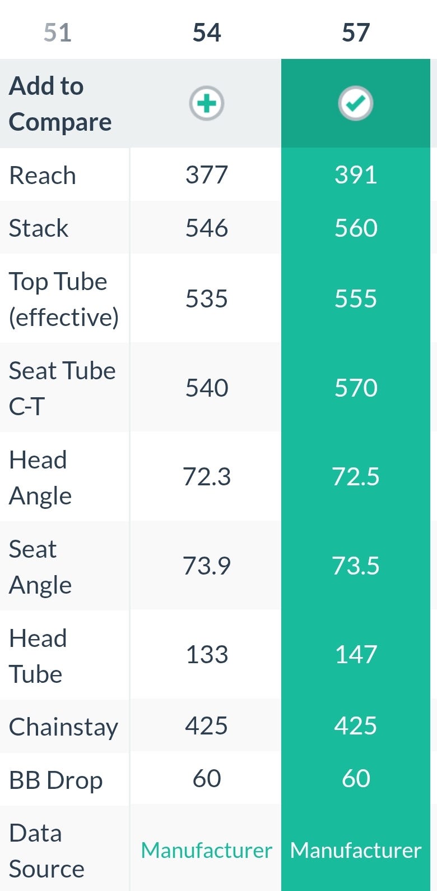Click the Data Source row label

point(47,851)
